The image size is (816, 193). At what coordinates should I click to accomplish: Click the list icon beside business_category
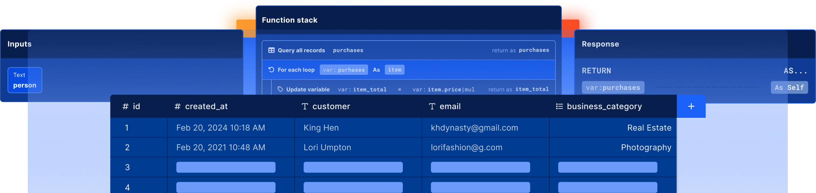pos(559,106)
